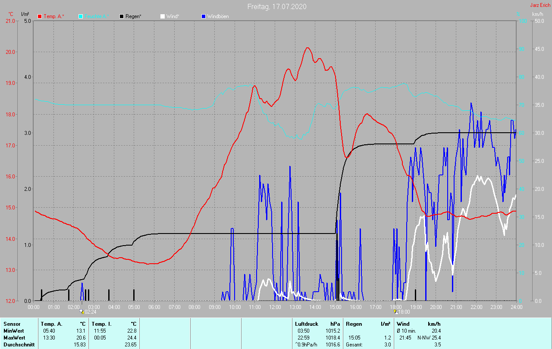Click the Wind km/h column header
The image size is (552, 349).
click(x=418, y=324)
